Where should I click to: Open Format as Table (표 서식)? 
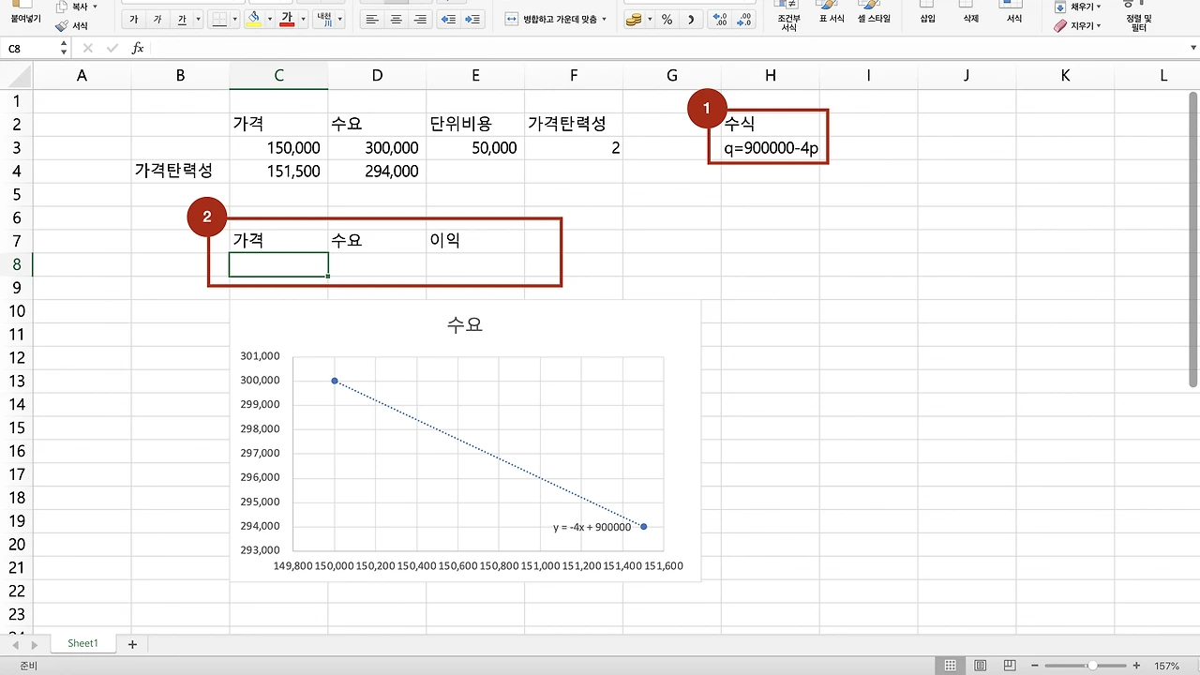[831, 12]
